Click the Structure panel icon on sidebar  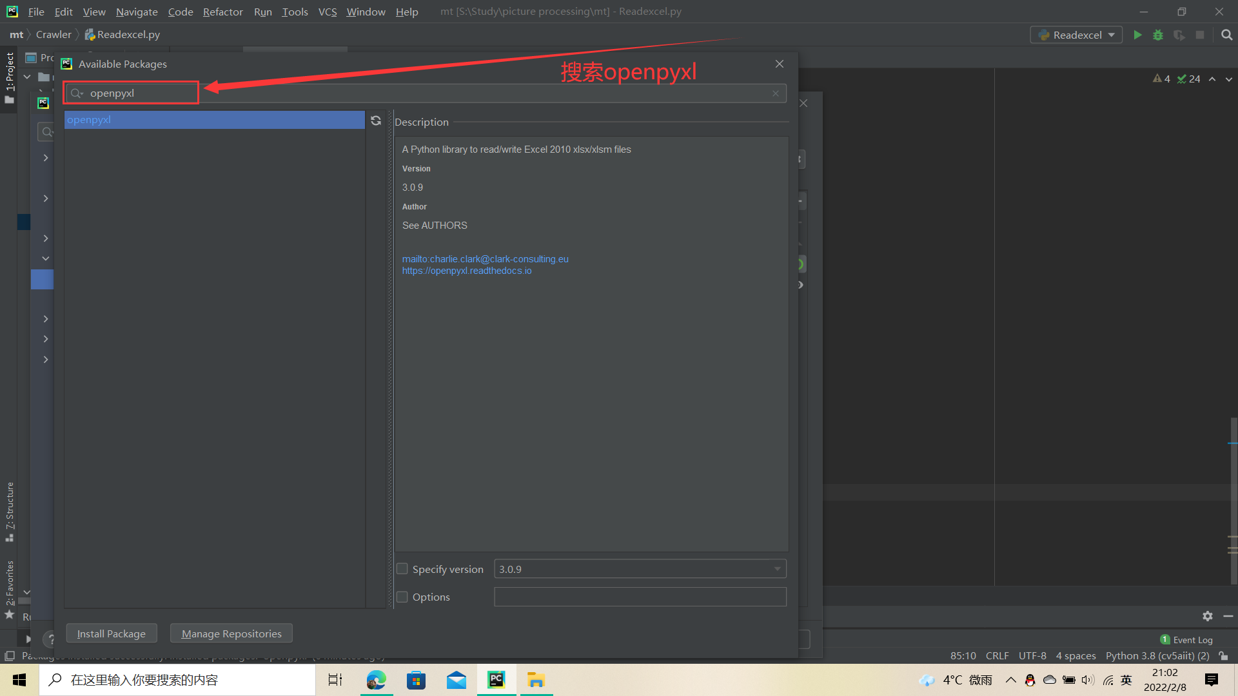10,513
